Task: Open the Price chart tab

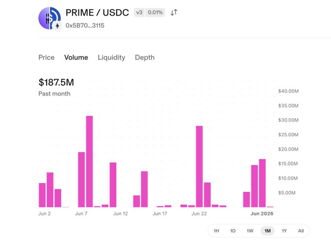Action: 46,57
